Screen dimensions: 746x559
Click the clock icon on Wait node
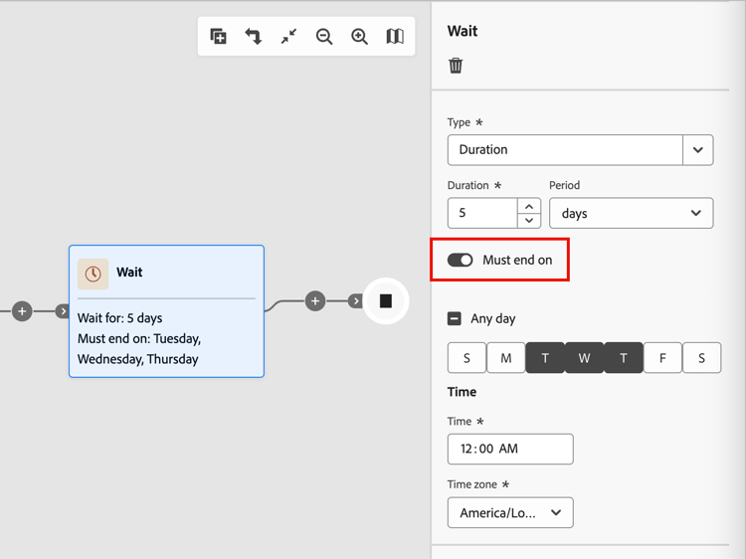(x=93, y=274)
